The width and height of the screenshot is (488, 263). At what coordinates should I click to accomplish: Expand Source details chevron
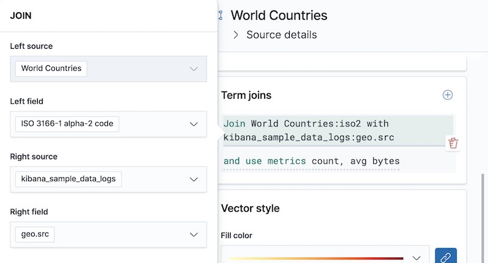click(236, 35)
